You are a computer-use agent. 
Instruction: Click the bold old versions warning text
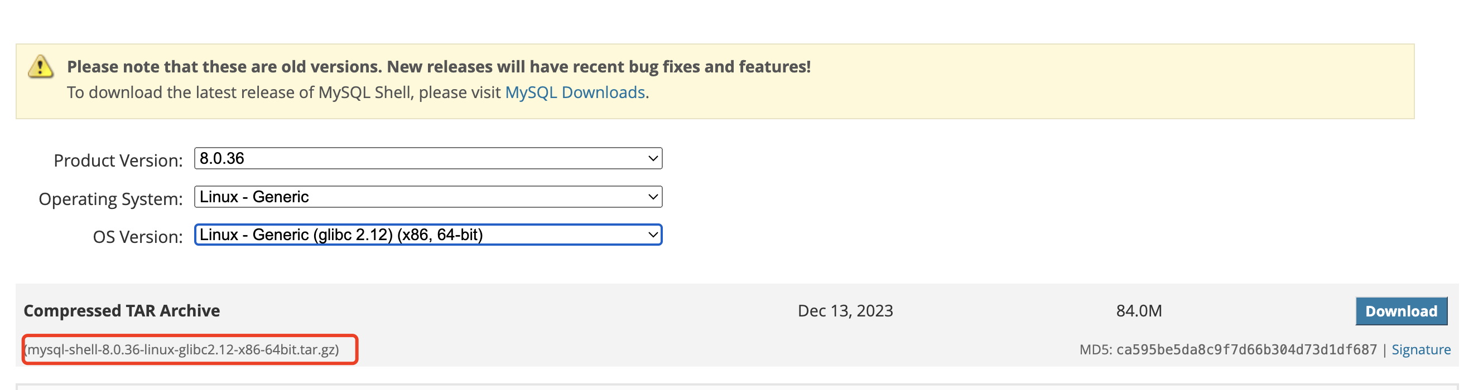point(438,67)
